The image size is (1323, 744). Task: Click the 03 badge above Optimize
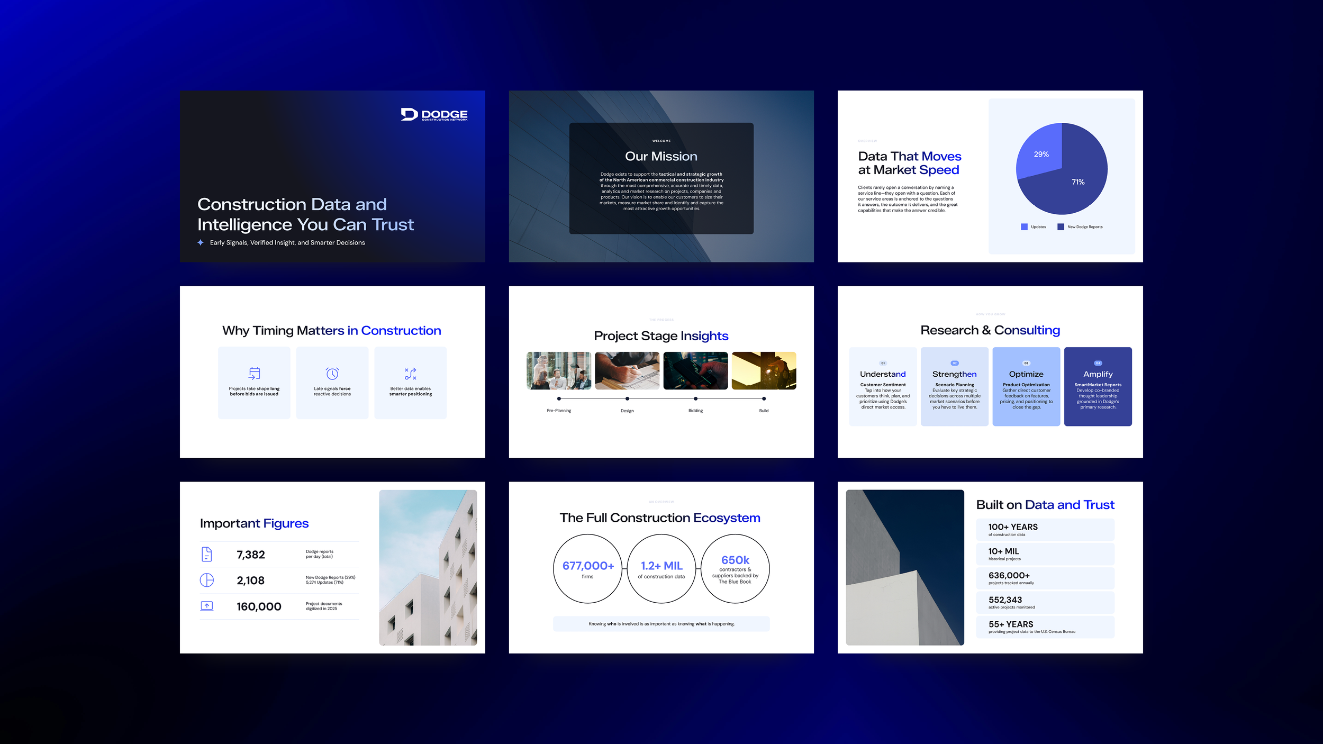pyautogui.click(x=1026, y=363)
